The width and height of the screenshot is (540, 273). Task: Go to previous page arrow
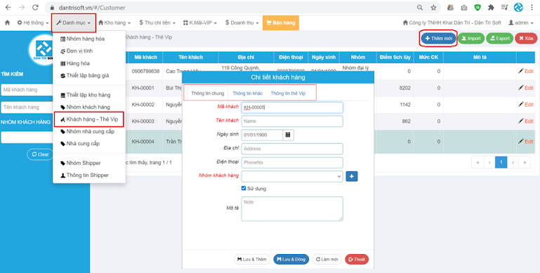pos(489,162)
